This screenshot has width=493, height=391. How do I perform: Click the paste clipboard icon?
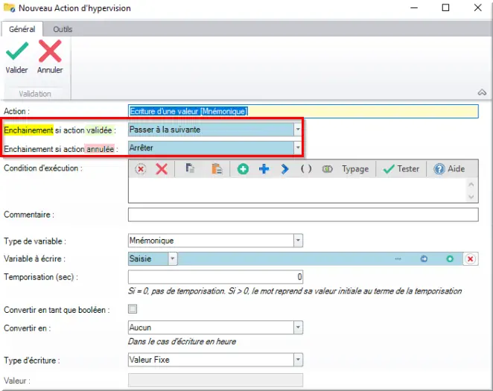tap(217, 169)
